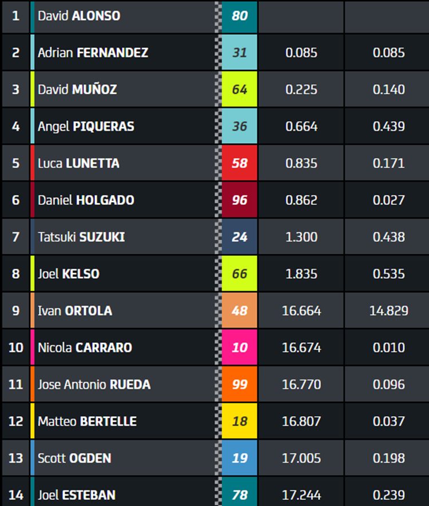Select Joel KELSO row
Image resolution: width=429 pixels, height=506 pixels.
(216, 274)
